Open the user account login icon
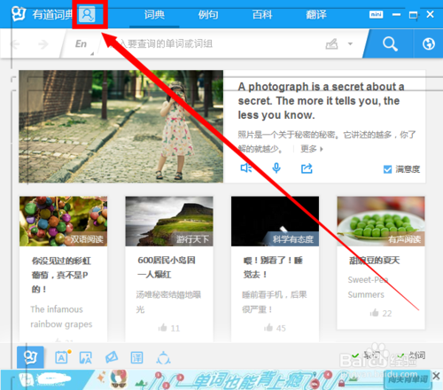Image resolution: width=443 pixels, height=390 pixels. [x=87, y=14]
